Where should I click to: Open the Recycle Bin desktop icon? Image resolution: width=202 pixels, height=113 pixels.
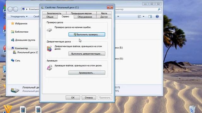[193, 109]
